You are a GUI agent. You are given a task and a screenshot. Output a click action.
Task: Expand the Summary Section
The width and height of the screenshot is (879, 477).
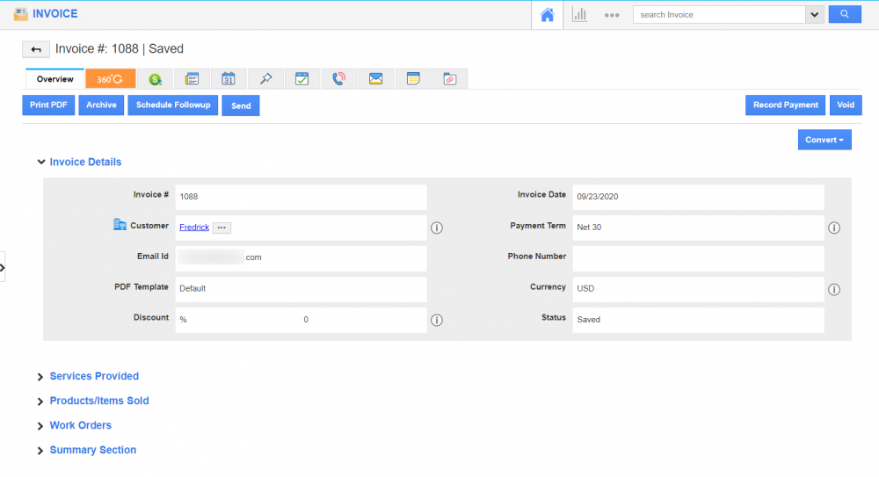point(92,450)
